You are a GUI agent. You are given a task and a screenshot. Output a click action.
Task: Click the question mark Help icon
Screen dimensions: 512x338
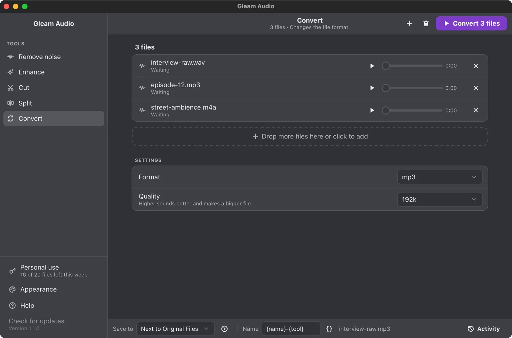click(x=12, y=305)
